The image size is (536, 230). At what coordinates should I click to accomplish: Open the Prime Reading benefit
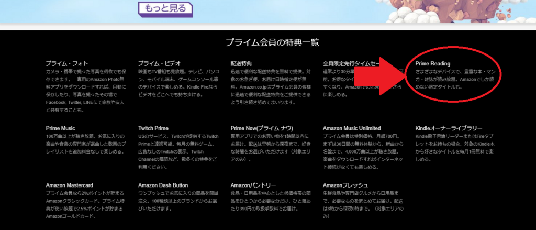point(433,64)
